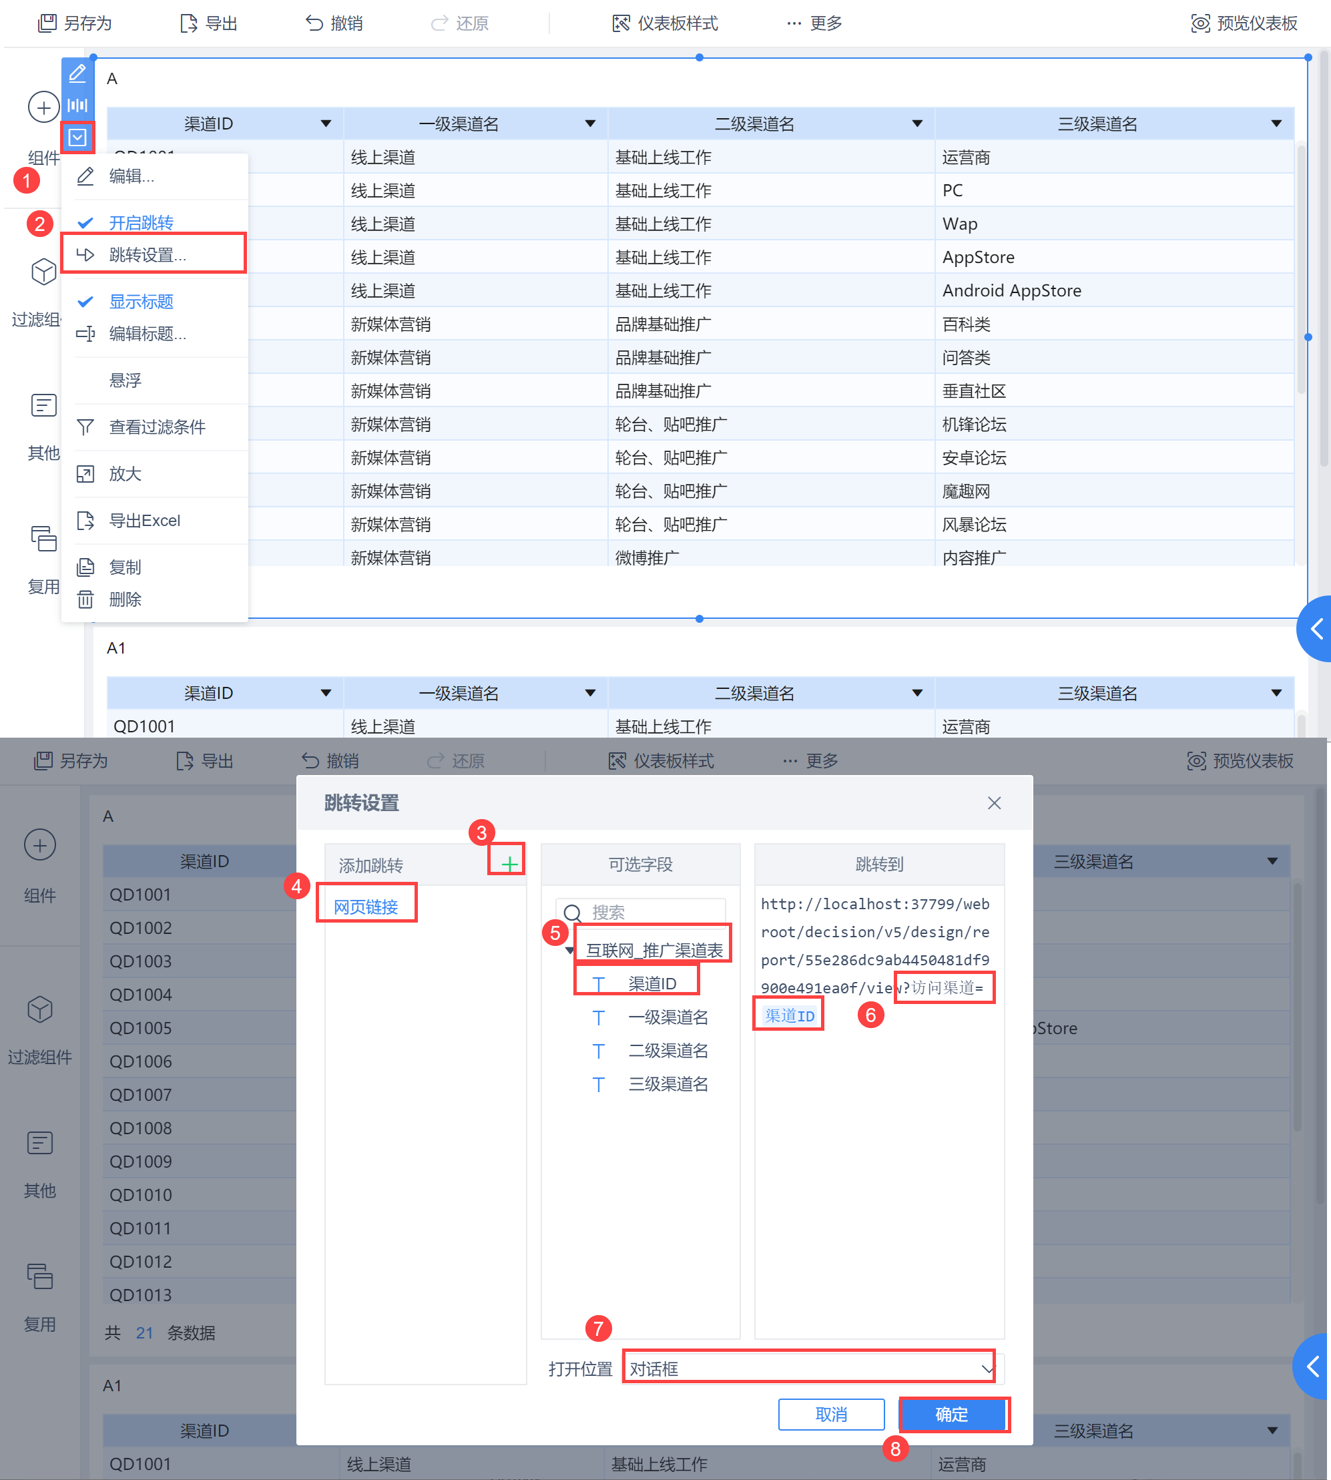
Task: Collapse the 互联网_推广渠道表 tree node
Action: tap(569, 950)
